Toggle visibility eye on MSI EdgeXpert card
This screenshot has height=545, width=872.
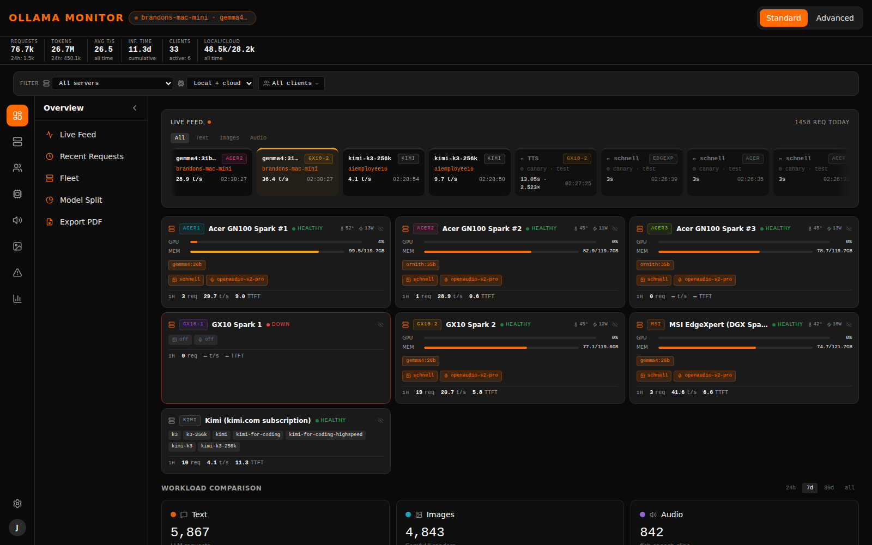(x=849, y=324)
